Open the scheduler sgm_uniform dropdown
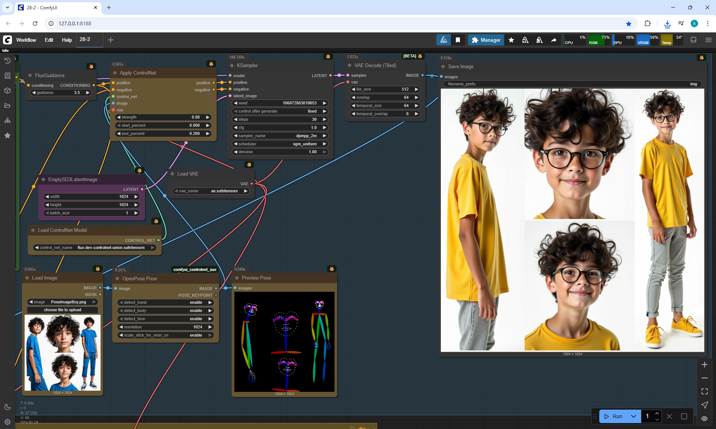 [280, 144]
